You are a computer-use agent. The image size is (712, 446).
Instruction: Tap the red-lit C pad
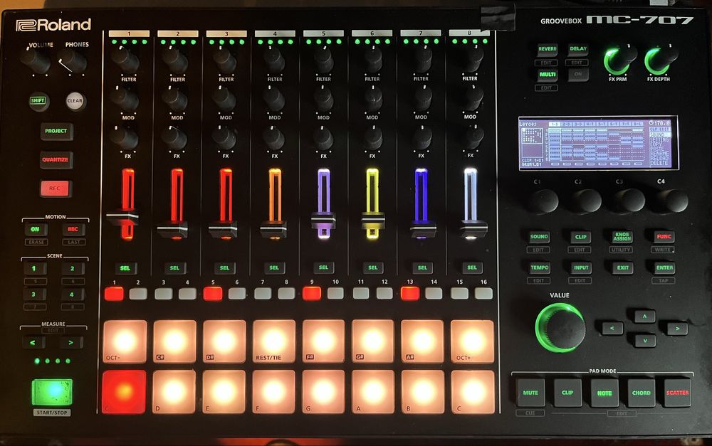125,392
